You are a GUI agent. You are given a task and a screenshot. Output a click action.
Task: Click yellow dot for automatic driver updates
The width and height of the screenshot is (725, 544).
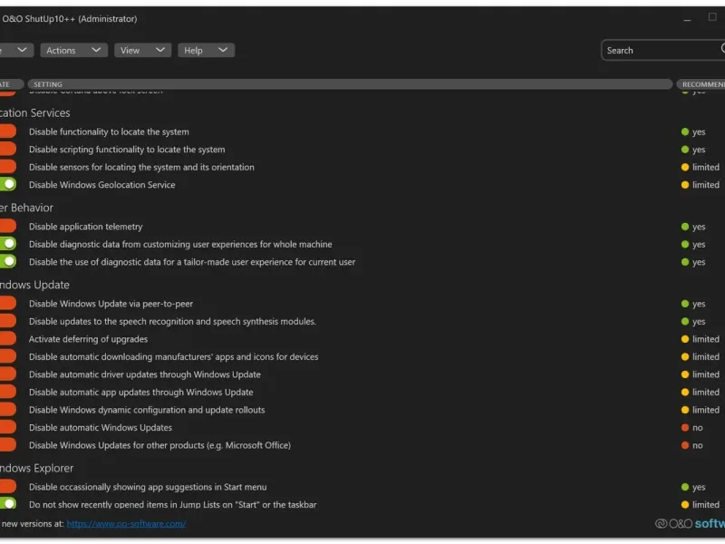click(685, 374)
